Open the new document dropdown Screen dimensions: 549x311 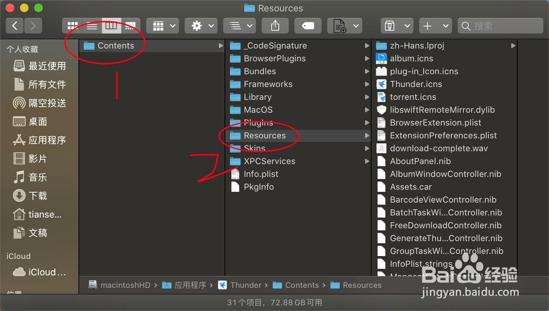(x=345, y=26)
